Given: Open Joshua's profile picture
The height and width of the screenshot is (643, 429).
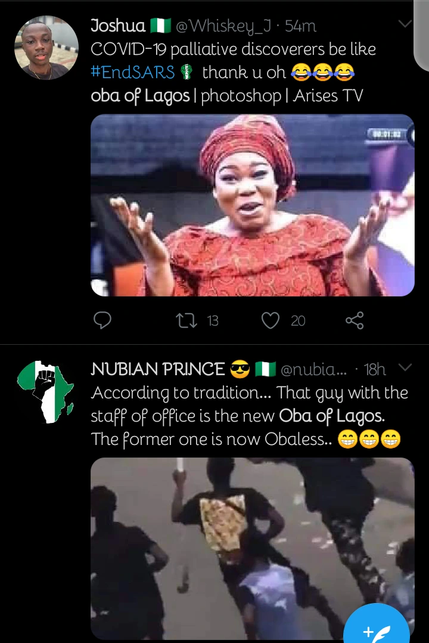Looking at the screenshot, I should 46,48.
